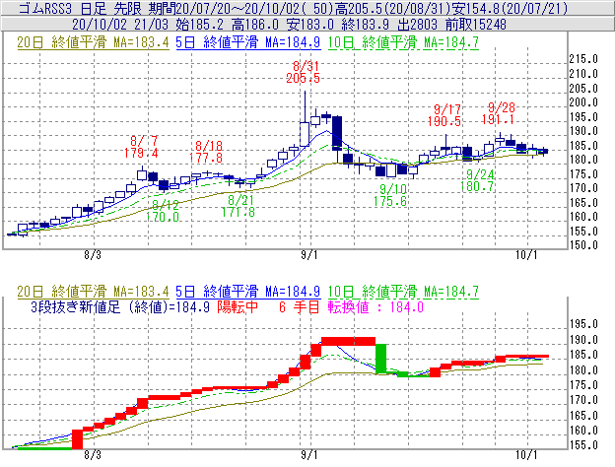This screenshot has width=615, height=467.
Task: Click the 215.0 price axis label
Action: [x=583, y=59]
